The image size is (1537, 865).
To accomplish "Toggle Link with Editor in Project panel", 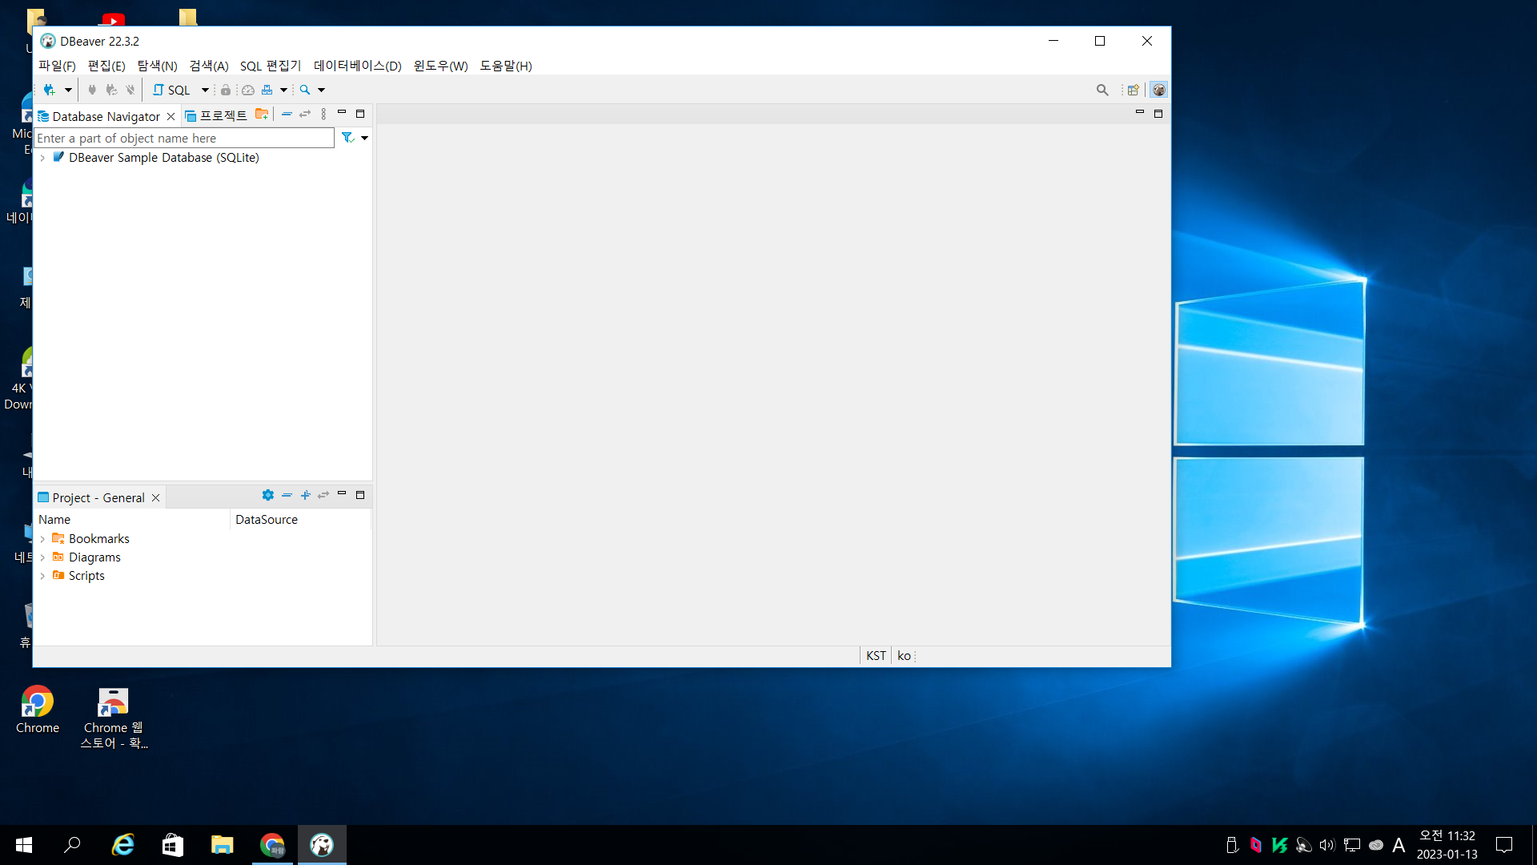I will point(323,495).
